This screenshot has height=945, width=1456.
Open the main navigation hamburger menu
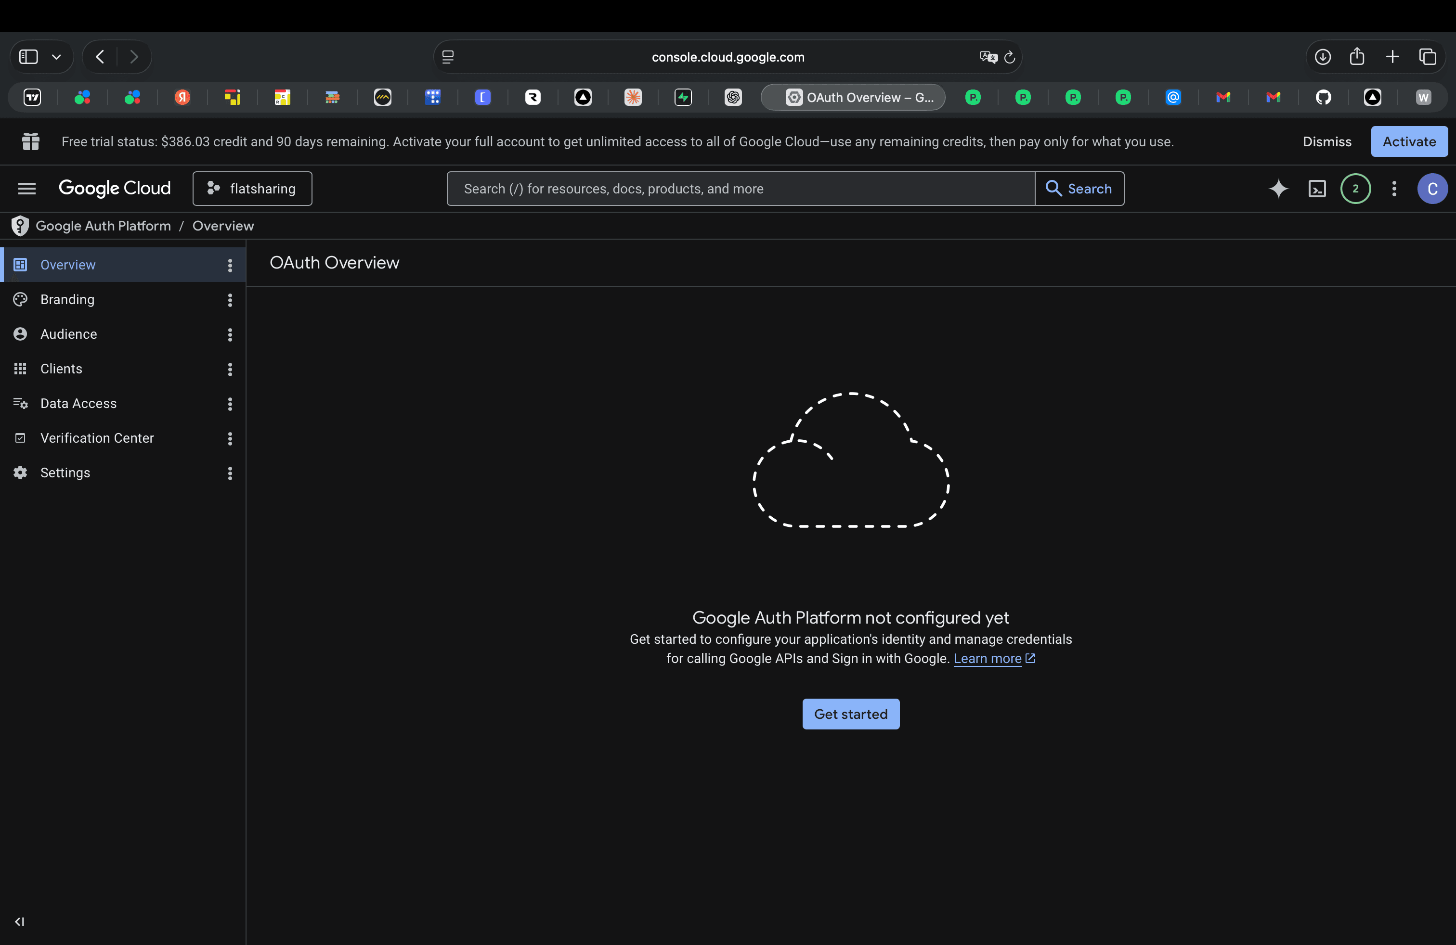pos(27,189)
